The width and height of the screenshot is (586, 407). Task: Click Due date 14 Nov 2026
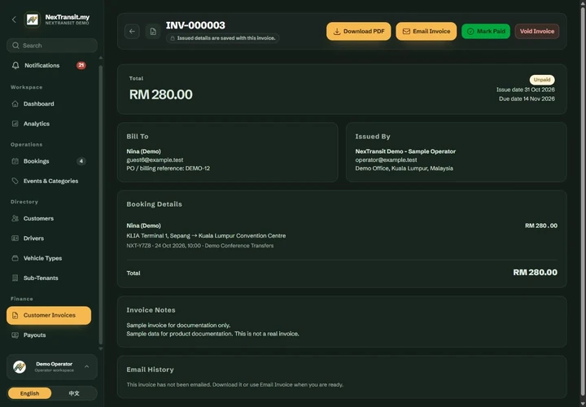pyautogui.click(x=527, y=99)
